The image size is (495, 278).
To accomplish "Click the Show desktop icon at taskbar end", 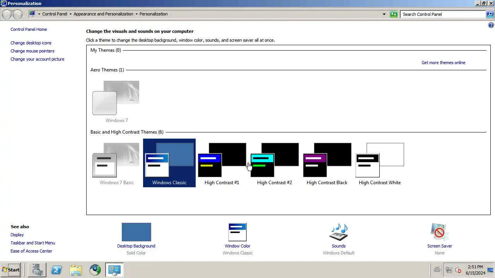I will 490,270.
